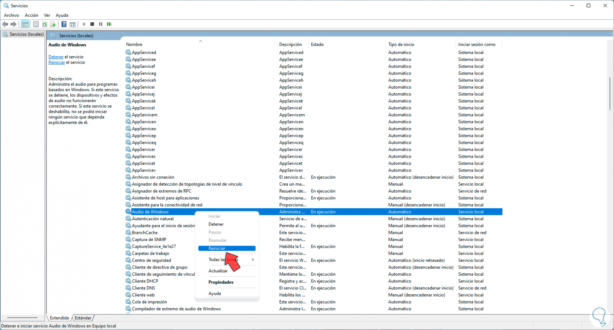Select Asistente para la conectividad de red

(167, 205)
